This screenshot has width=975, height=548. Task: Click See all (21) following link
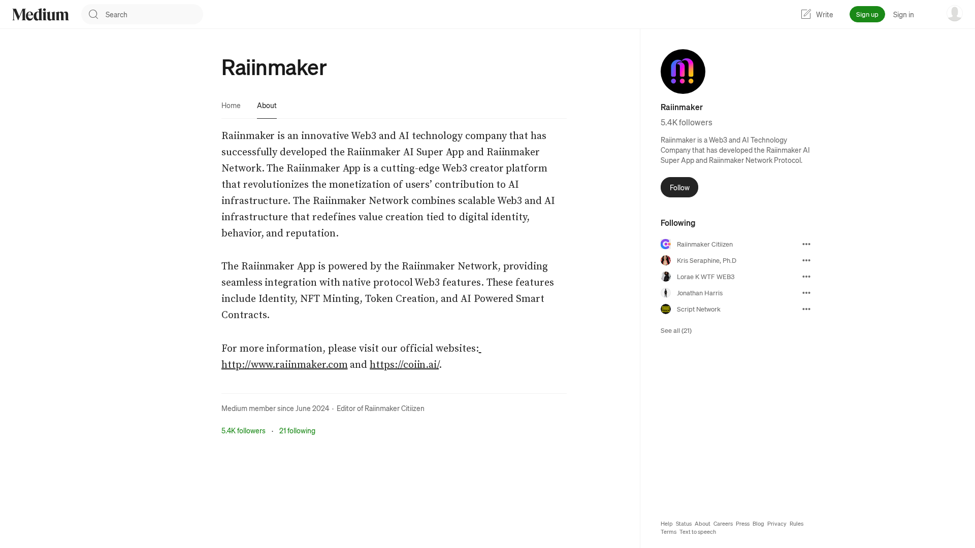[x=676, y=330]
